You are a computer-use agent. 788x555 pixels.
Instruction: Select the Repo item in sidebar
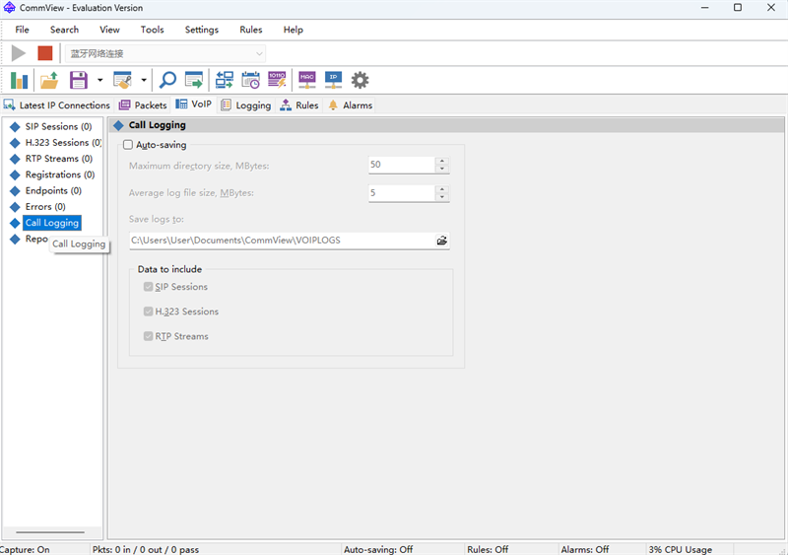36,239
